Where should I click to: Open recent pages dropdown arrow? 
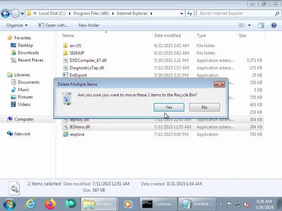pyautogui.click(x=22, y=14)
